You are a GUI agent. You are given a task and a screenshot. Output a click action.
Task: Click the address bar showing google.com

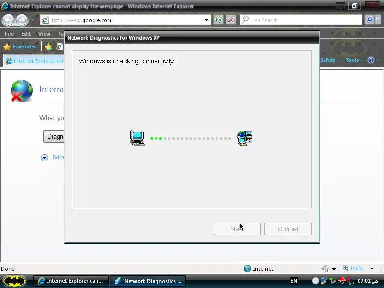pos(125,20)
